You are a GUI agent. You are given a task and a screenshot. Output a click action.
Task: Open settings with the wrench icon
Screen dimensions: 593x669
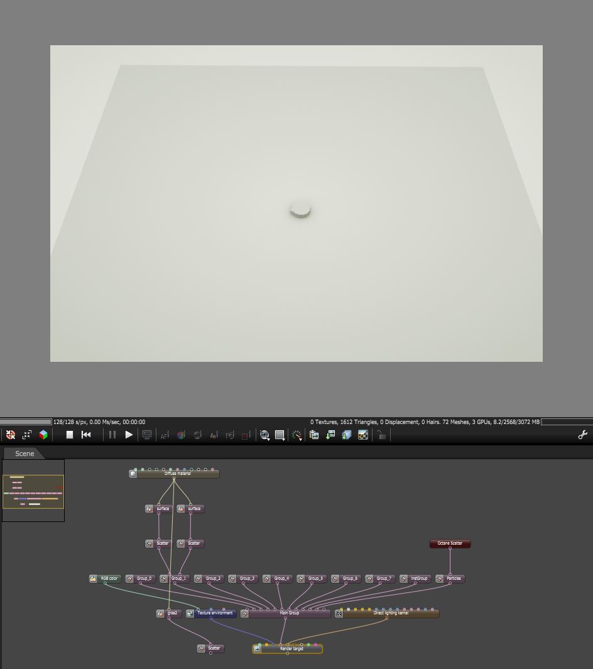point(582,435)
